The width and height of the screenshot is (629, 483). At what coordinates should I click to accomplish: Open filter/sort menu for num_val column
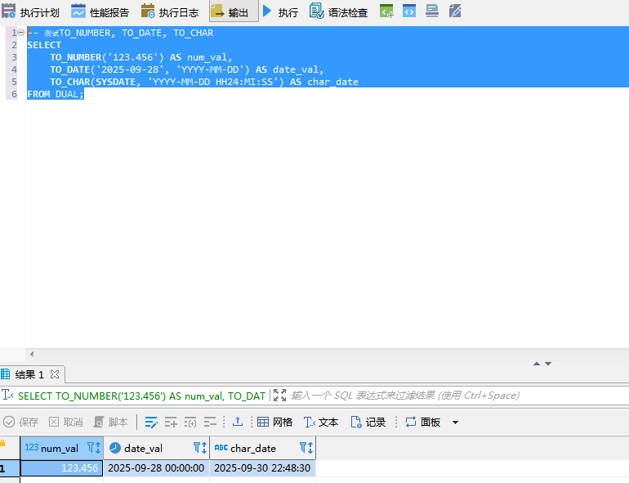tap(93, 448)
